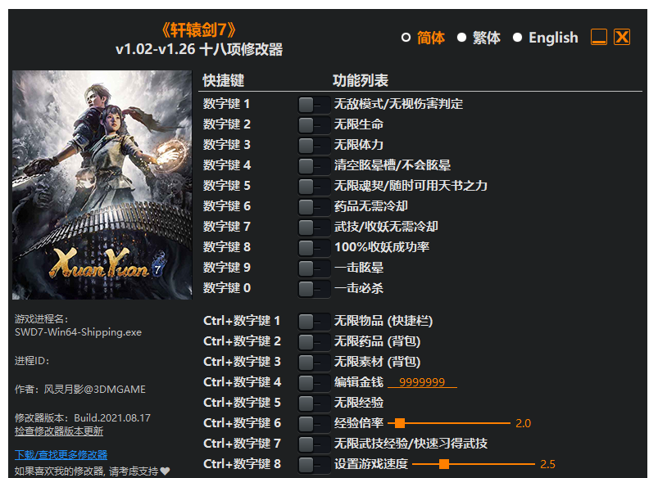Toggle 编辑金钱 switch
This screenshot has width=658, height=478.
[314, 383]
